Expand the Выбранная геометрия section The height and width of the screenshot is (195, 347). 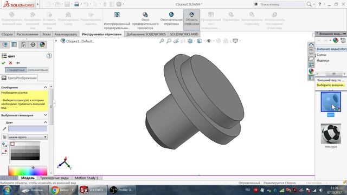tap(46, 115)
